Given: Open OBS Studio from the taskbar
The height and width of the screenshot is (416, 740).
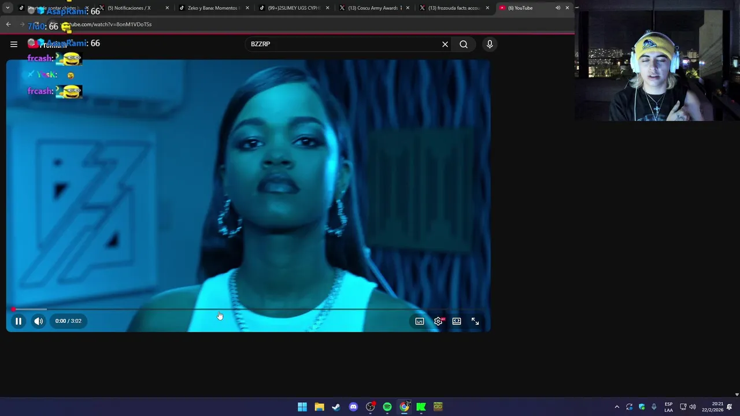Looking at the screenshot, I should (x=370, y=407).
